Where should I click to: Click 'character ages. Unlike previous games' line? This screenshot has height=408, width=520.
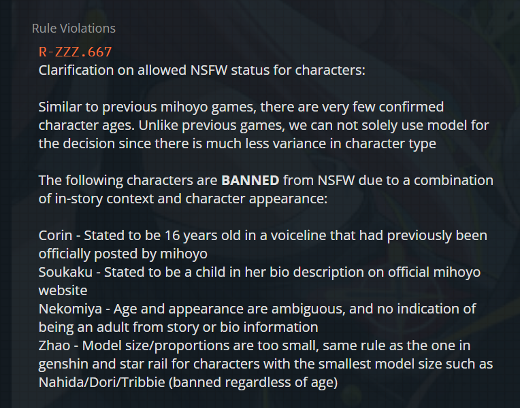point(263,126)
